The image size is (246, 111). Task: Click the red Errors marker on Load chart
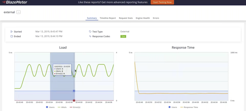[74, 100]
